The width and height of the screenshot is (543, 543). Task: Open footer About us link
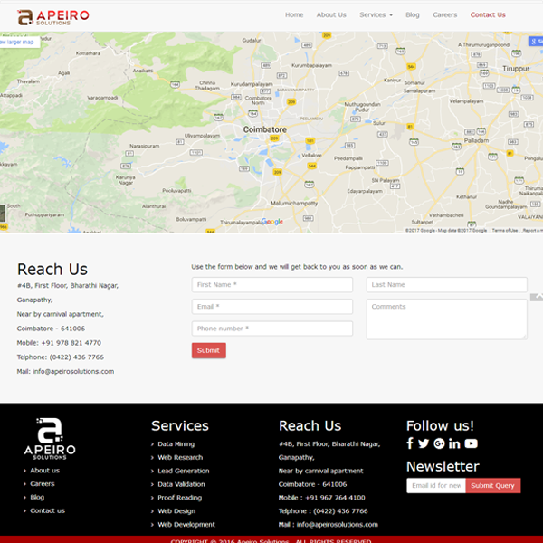44,471
